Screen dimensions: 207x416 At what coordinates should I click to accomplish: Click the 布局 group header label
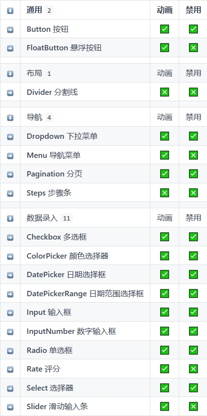[x=34, y=73]
